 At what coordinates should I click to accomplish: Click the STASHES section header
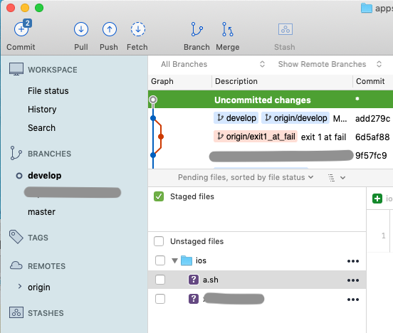click(x=46, y=313)
